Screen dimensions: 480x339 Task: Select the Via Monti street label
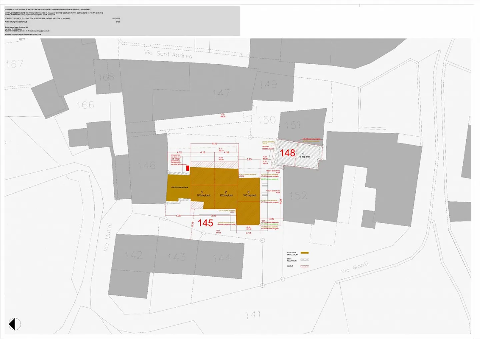354,268
